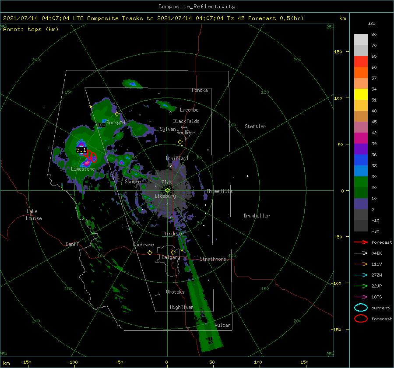This screenshot has width=394, height=368.
Task: Select the red 'forecast' ellipse legend icon
Action: (x=361, y=319)
